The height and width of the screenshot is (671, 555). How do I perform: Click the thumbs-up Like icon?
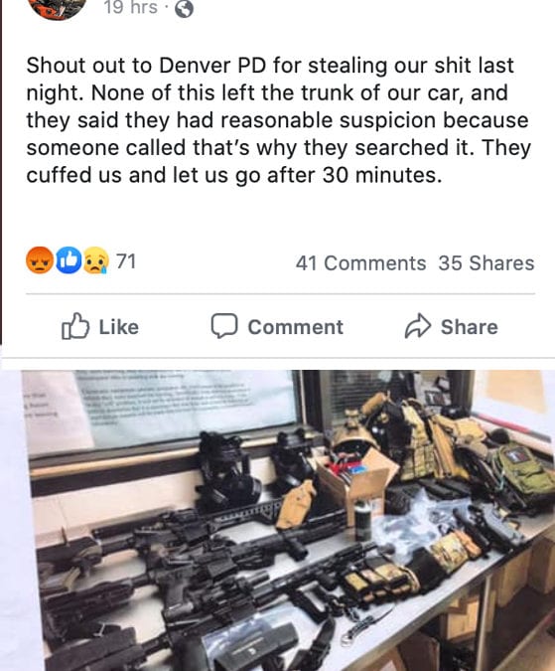coord(75,326)
